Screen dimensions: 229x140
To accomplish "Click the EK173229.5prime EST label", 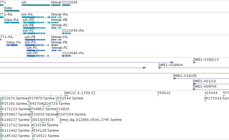I will pos(15,109).
